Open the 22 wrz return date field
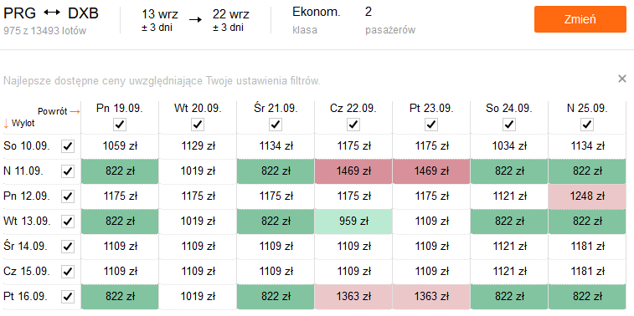Image resolution: width=634 pixels, height=316 pixels. point(231,20)
